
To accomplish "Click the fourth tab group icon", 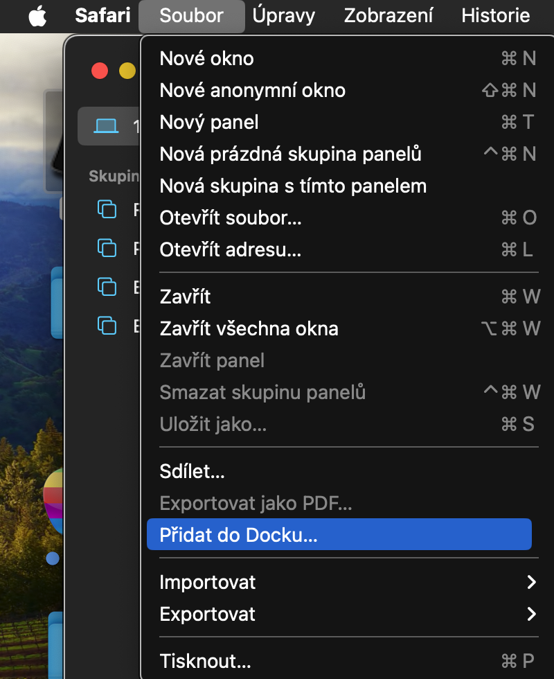I will pos(107,324).
